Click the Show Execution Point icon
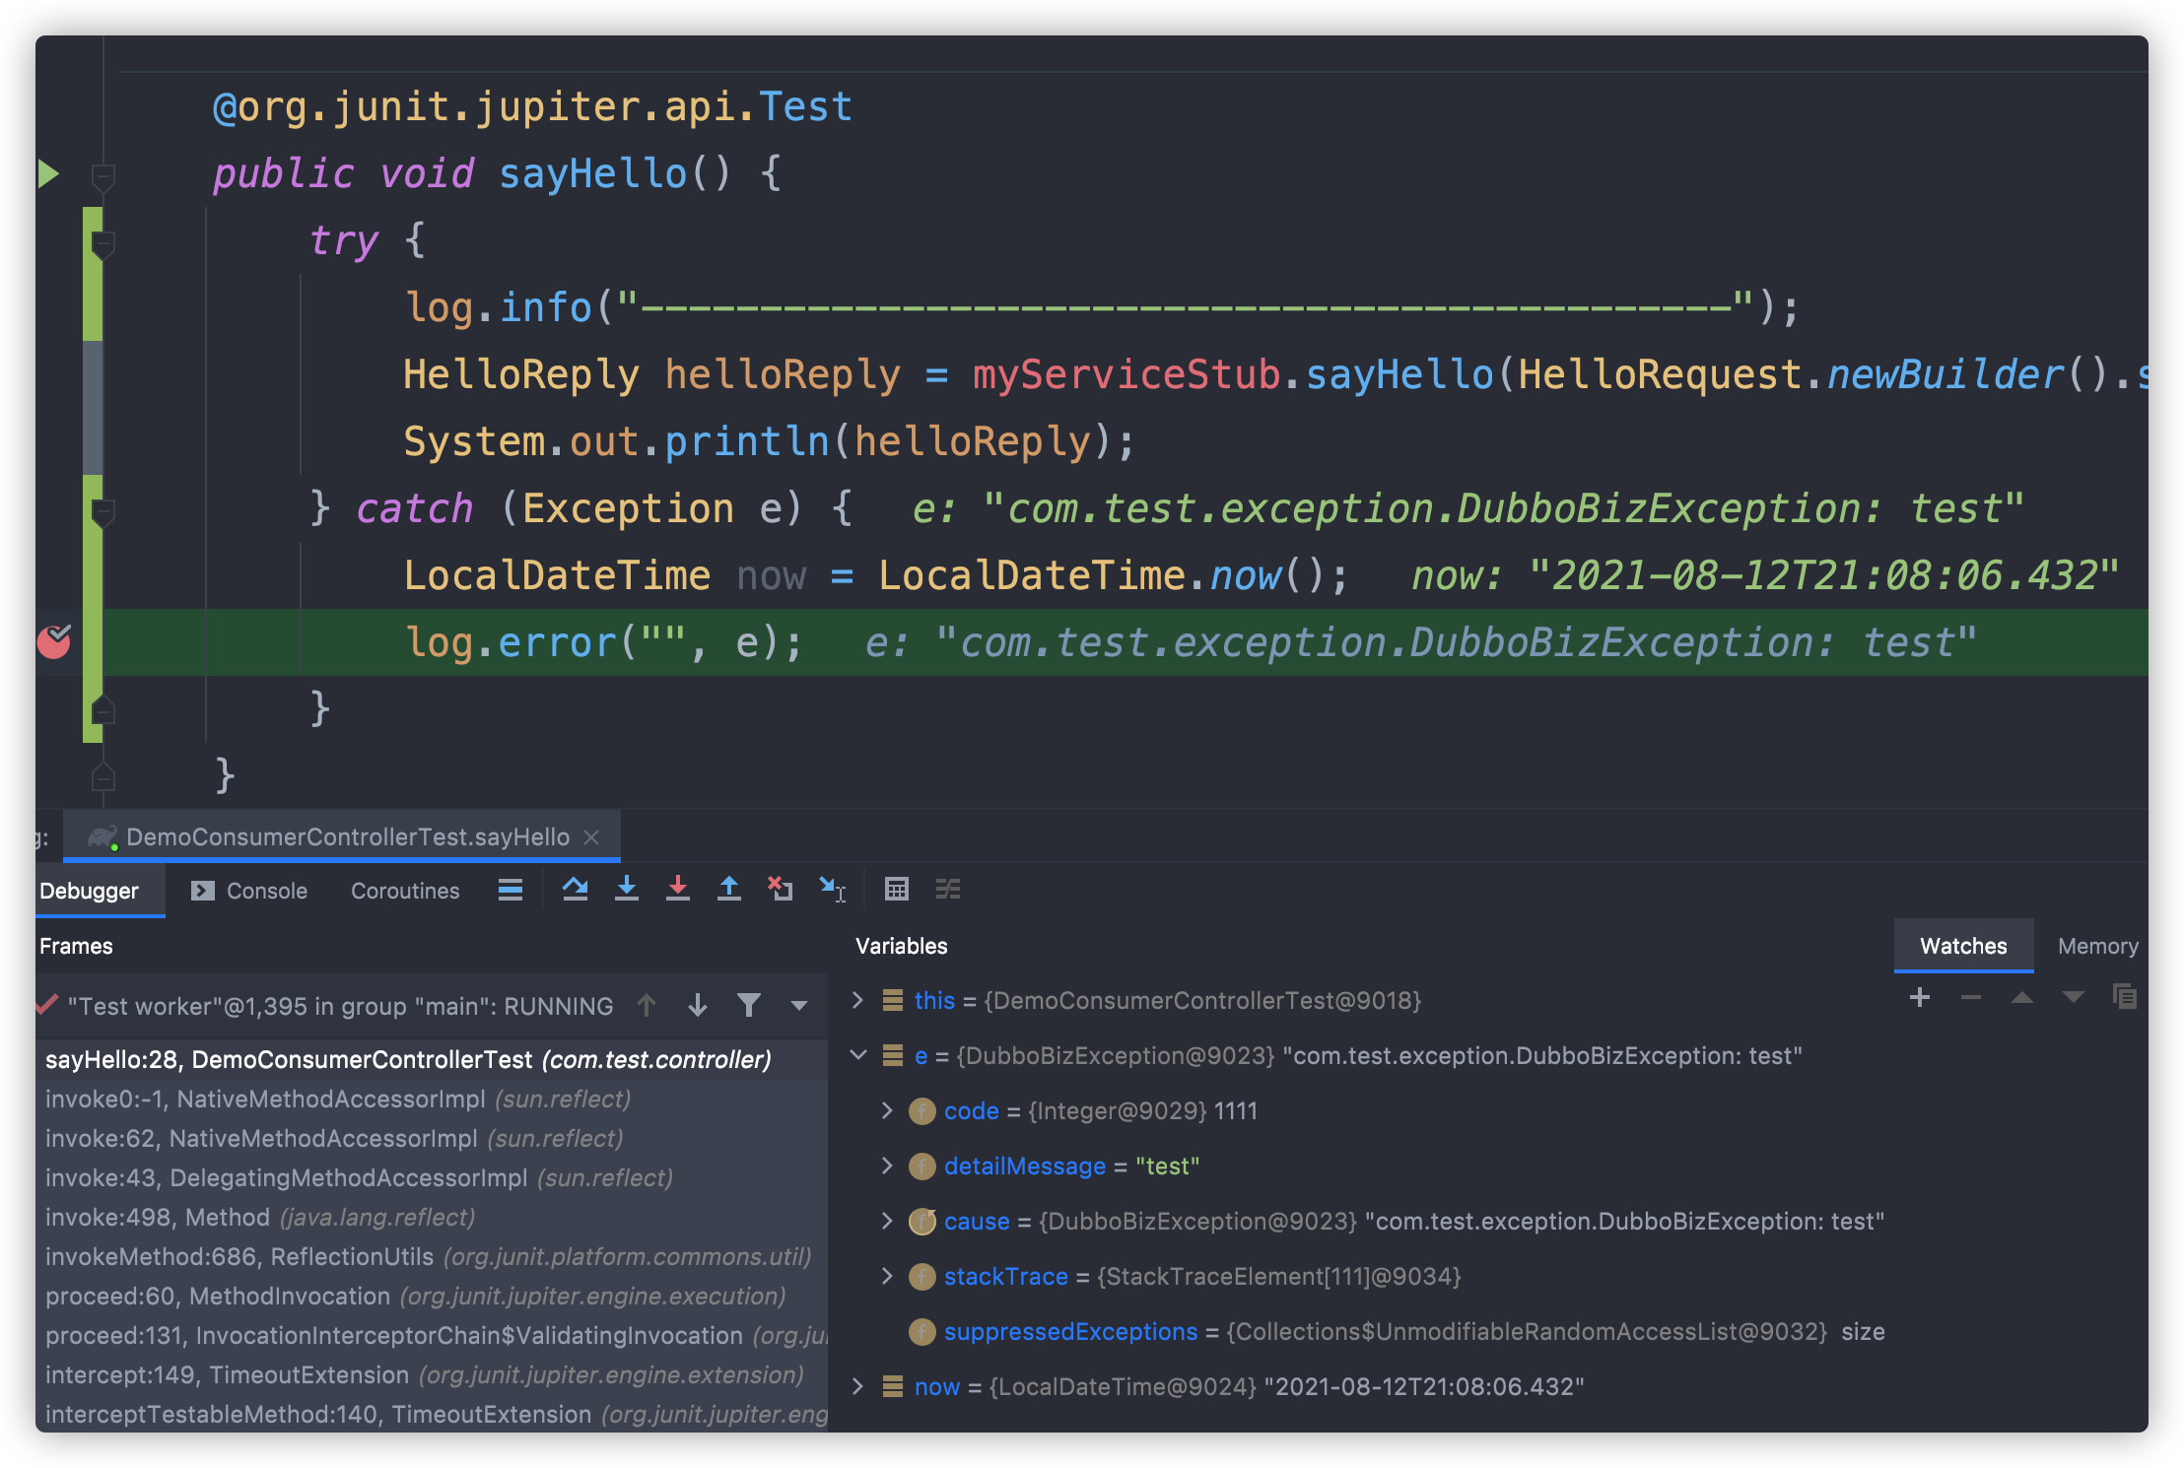 [x=511, y=890]
